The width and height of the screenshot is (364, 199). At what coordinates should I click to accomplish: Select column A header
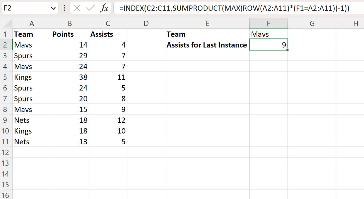32,23
